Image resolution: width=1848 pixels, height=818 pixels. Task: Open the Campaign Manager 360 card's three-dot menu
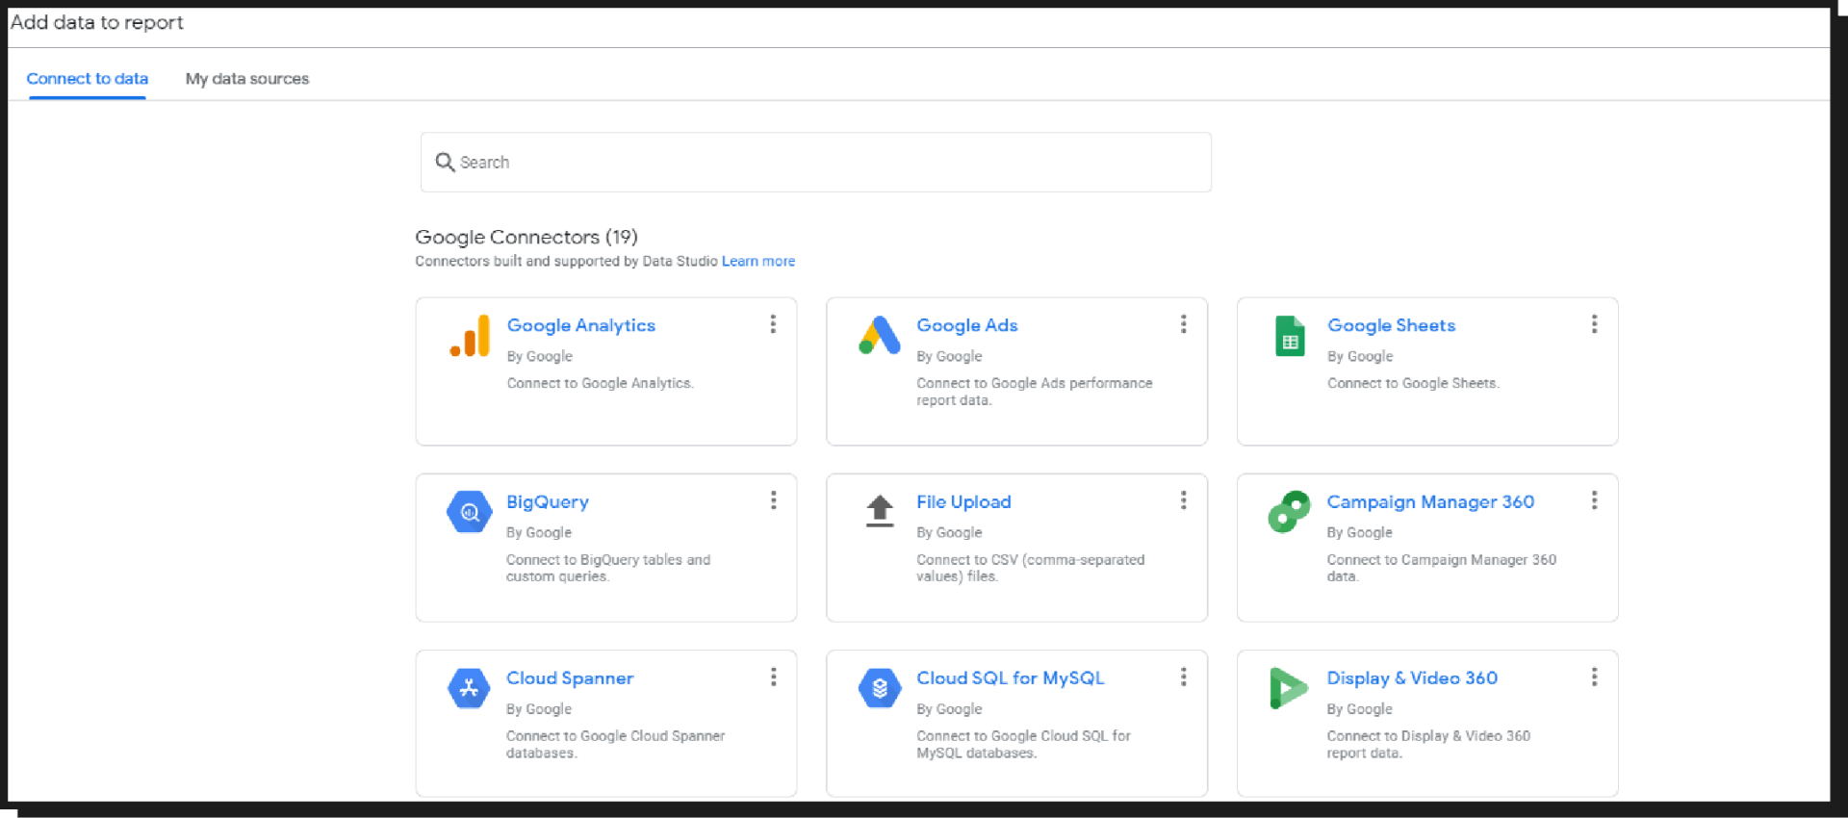(x=1595, y=500)
